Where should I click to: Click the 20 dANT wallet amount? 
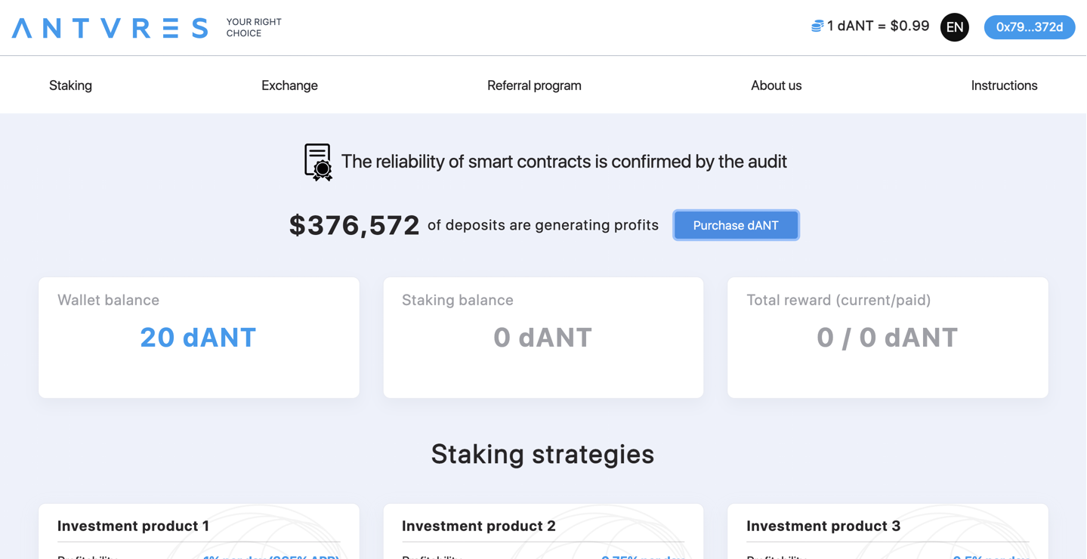coord(199,338)
